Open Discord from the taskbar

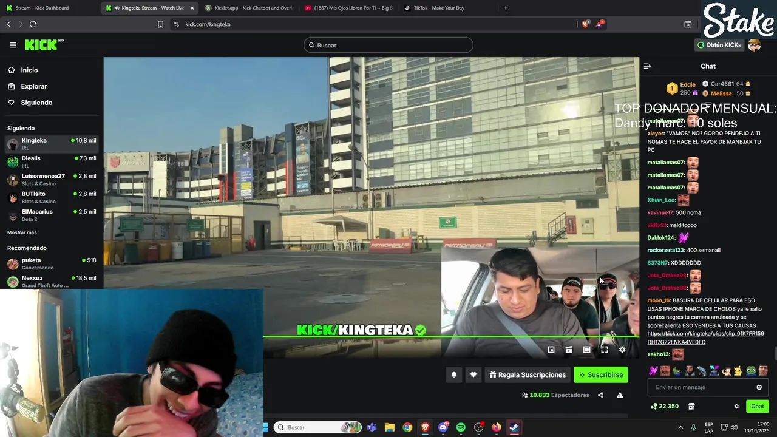click(443, 427)
